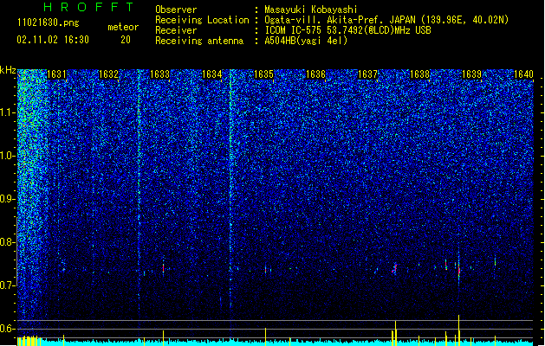Click the meteor echo just after 1635
Screen dimensions: 545x346
pos(266,270)
